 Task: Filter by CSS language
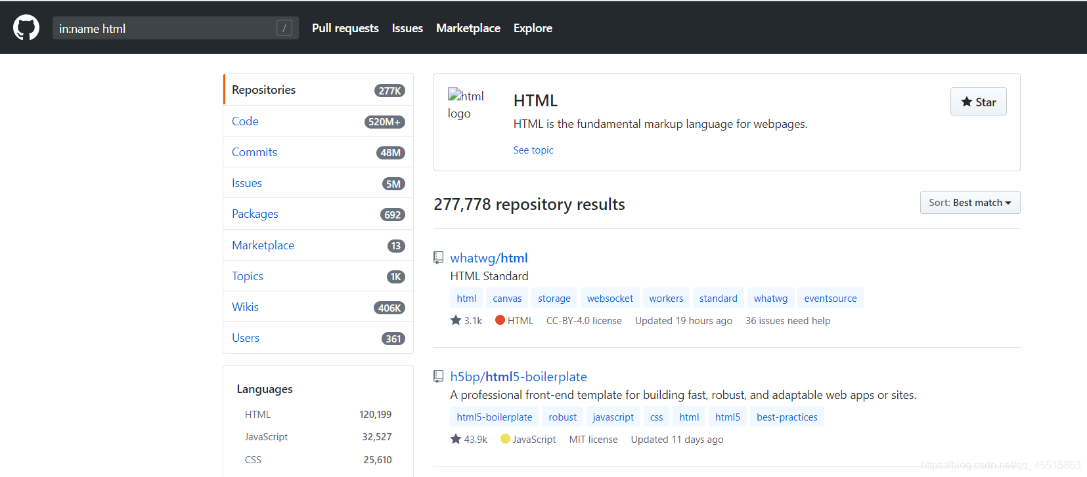[x=318, y=460]
